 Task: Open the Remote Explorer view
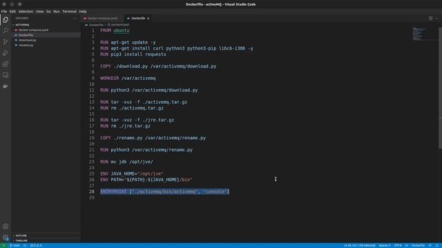[6, 75]
